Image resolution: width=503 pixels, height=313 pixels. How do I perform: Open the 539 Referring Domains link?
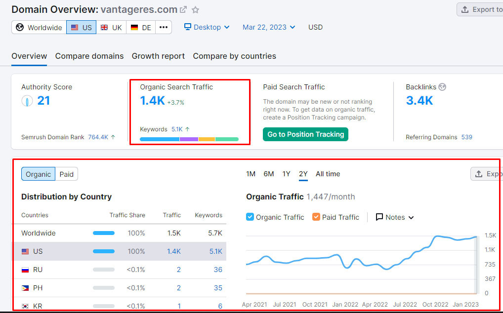click(x=466, y=137)
